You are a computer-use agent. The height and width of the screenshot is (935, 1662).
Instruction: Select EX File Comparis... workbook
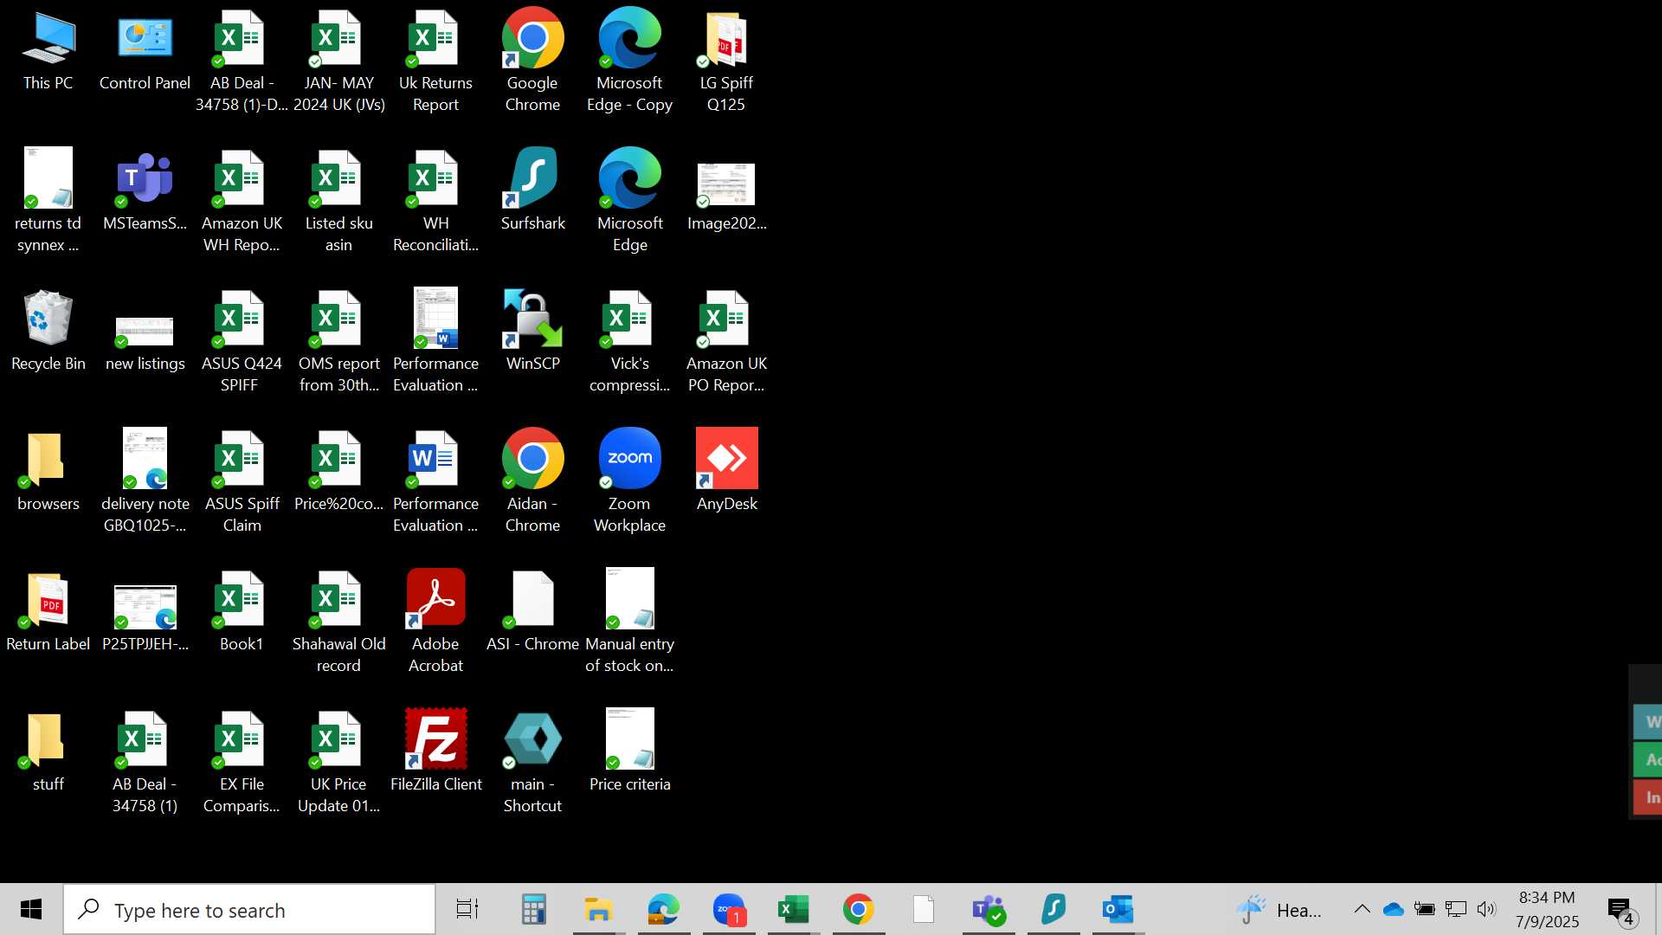click(242, 762)
